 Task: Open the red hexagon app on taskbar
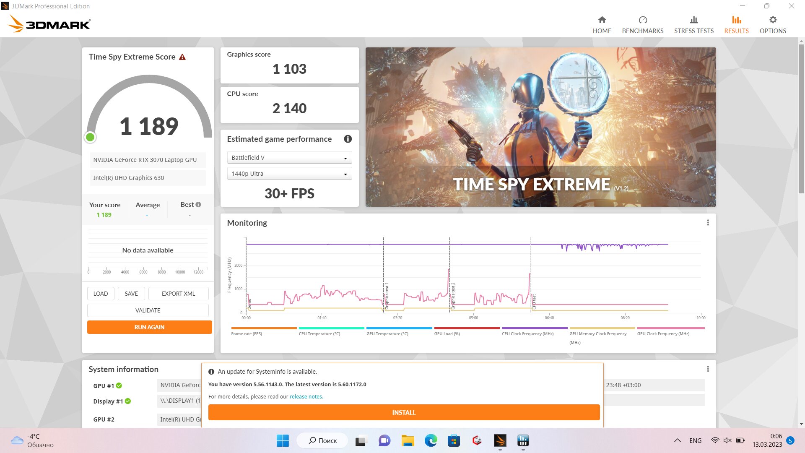coord(477,440)
